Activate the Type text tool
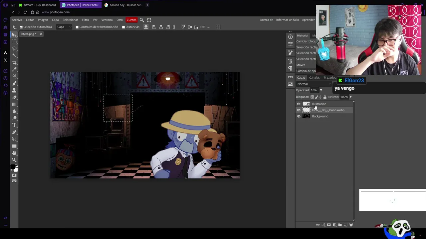 point(14,125)
